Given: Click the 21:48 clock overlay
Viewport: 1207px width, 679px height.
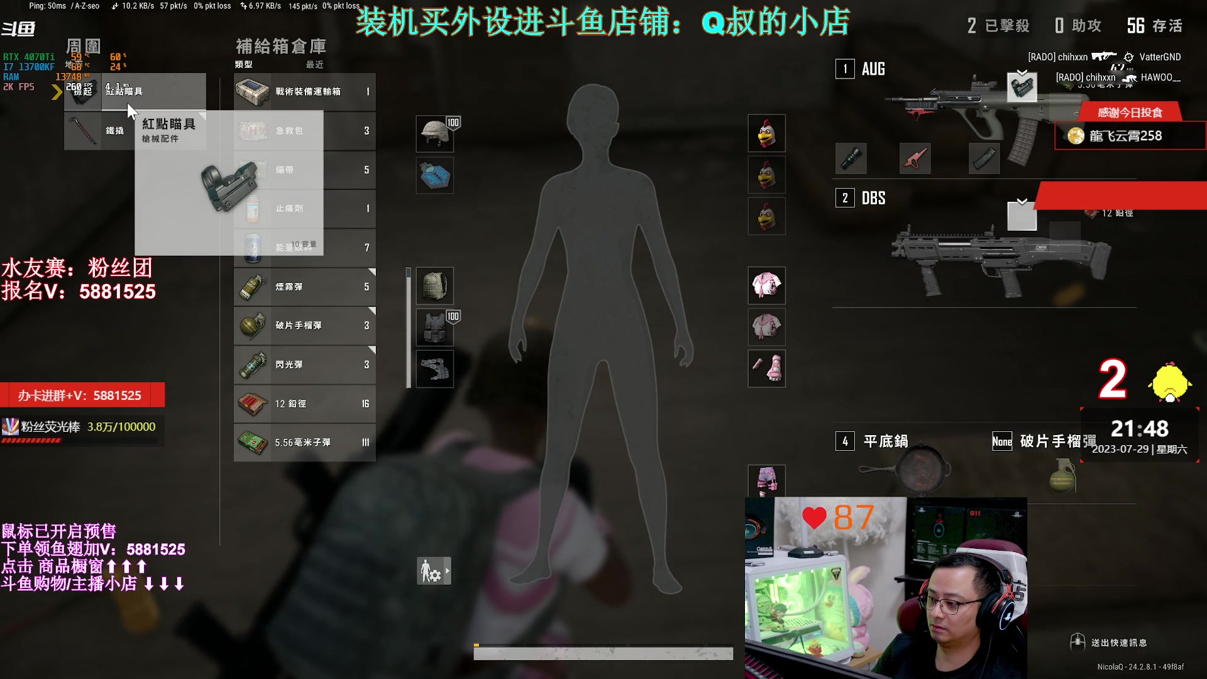Looking at the screenshot, I should tap(1140, 429).
